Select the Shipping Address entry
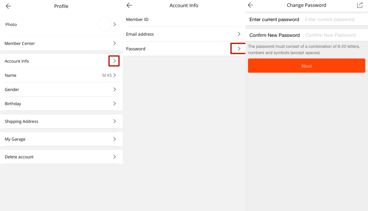Viewport: 368px width, 211px height. point(61,121)
